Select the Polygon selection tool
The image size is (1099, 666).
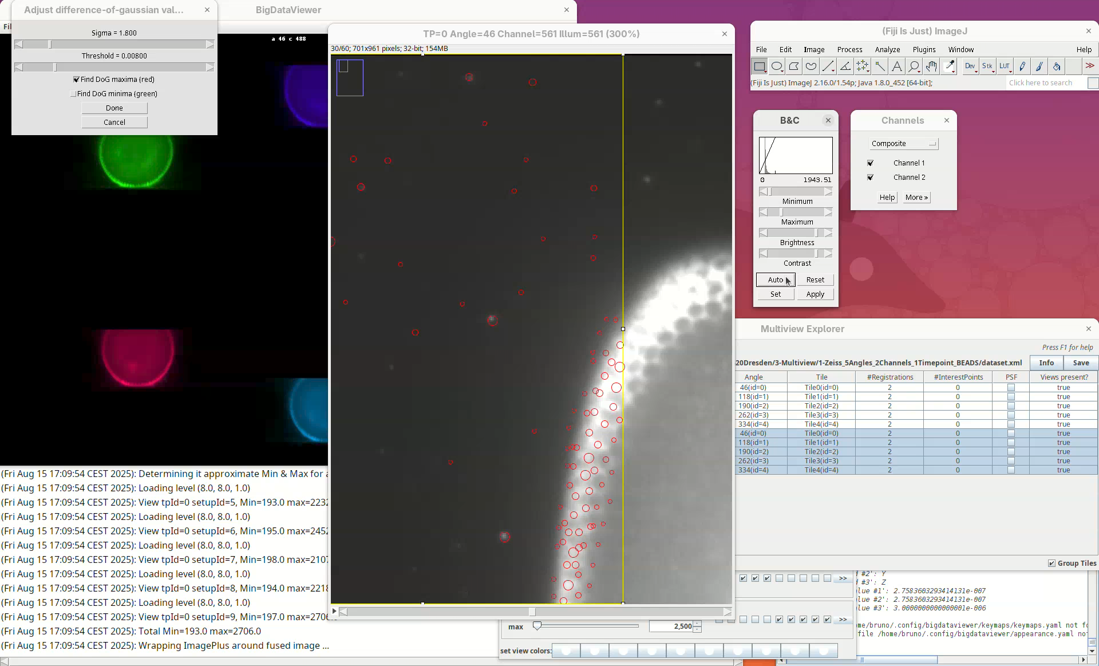coord(794,66)
